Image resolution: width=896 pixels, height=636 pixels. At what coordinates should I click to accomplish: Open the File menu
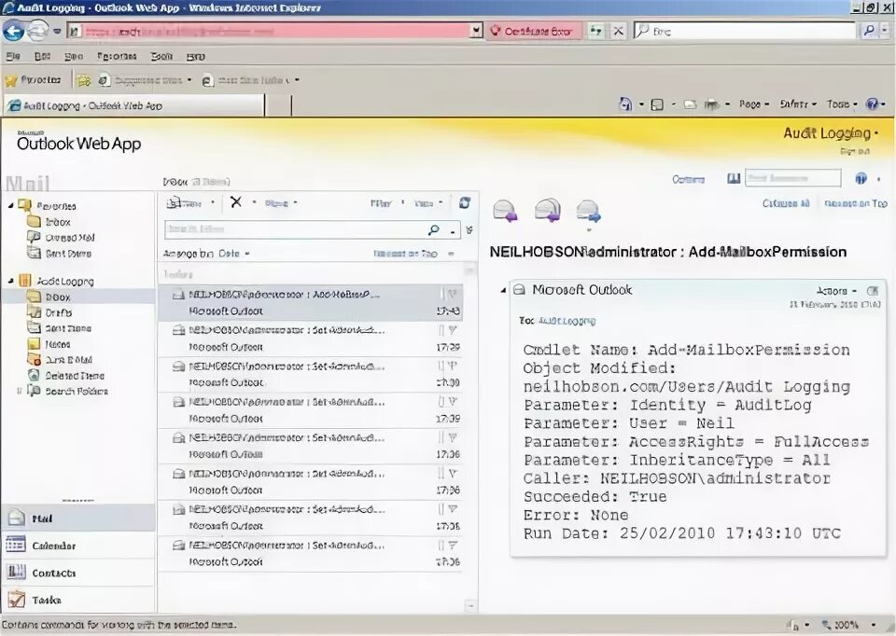12,56
